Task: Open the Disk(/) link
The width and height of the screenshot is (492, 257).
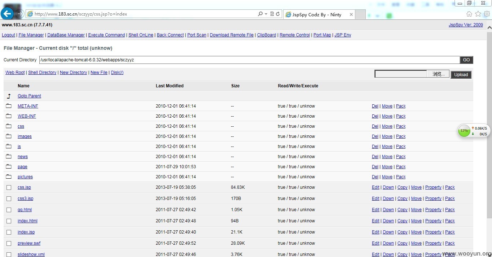Action: [x=117, y=73]
